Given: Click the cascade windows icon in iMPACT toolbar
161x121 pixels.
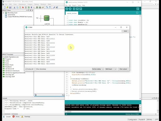Looking at the screenshot, I should (x=47, y=7).
